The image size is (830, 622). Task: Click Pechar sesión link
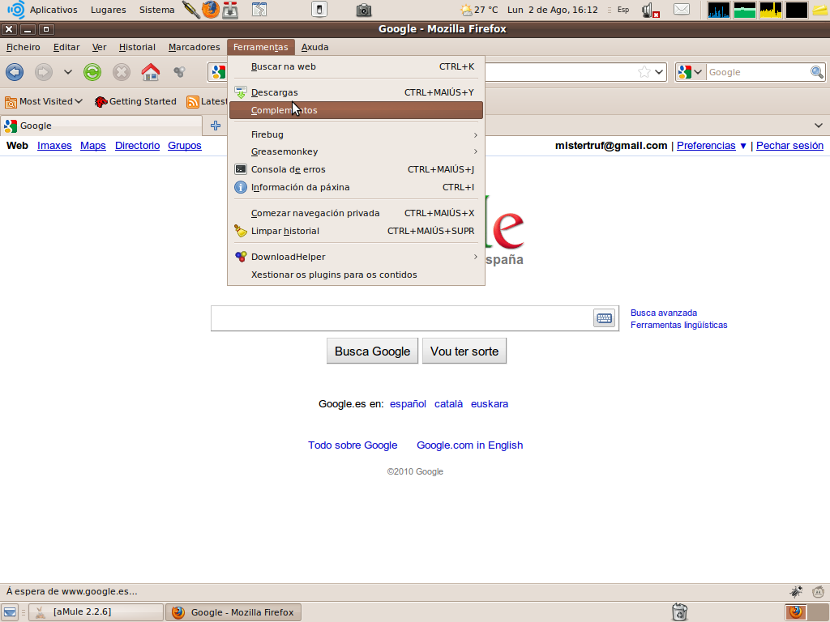coord(789,146)
